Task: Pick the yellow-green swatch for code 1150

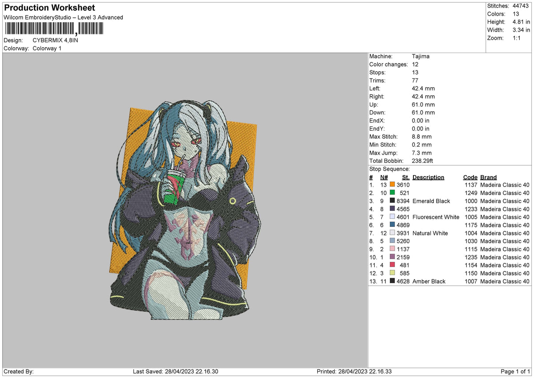Action: 392,273
